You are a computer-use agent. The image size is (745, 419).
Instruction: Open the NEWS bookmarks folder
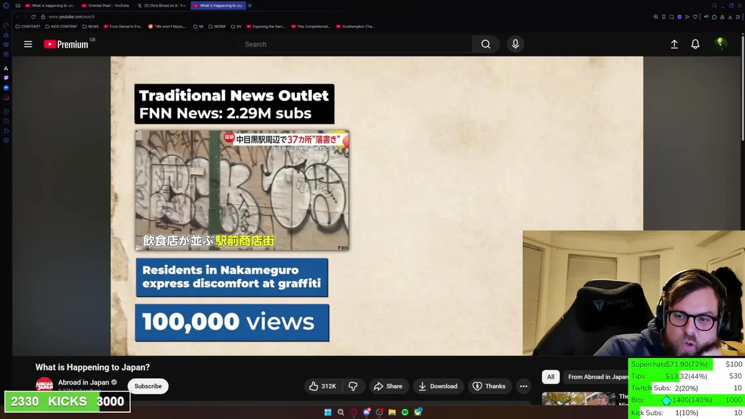click(x=90, y=26)
